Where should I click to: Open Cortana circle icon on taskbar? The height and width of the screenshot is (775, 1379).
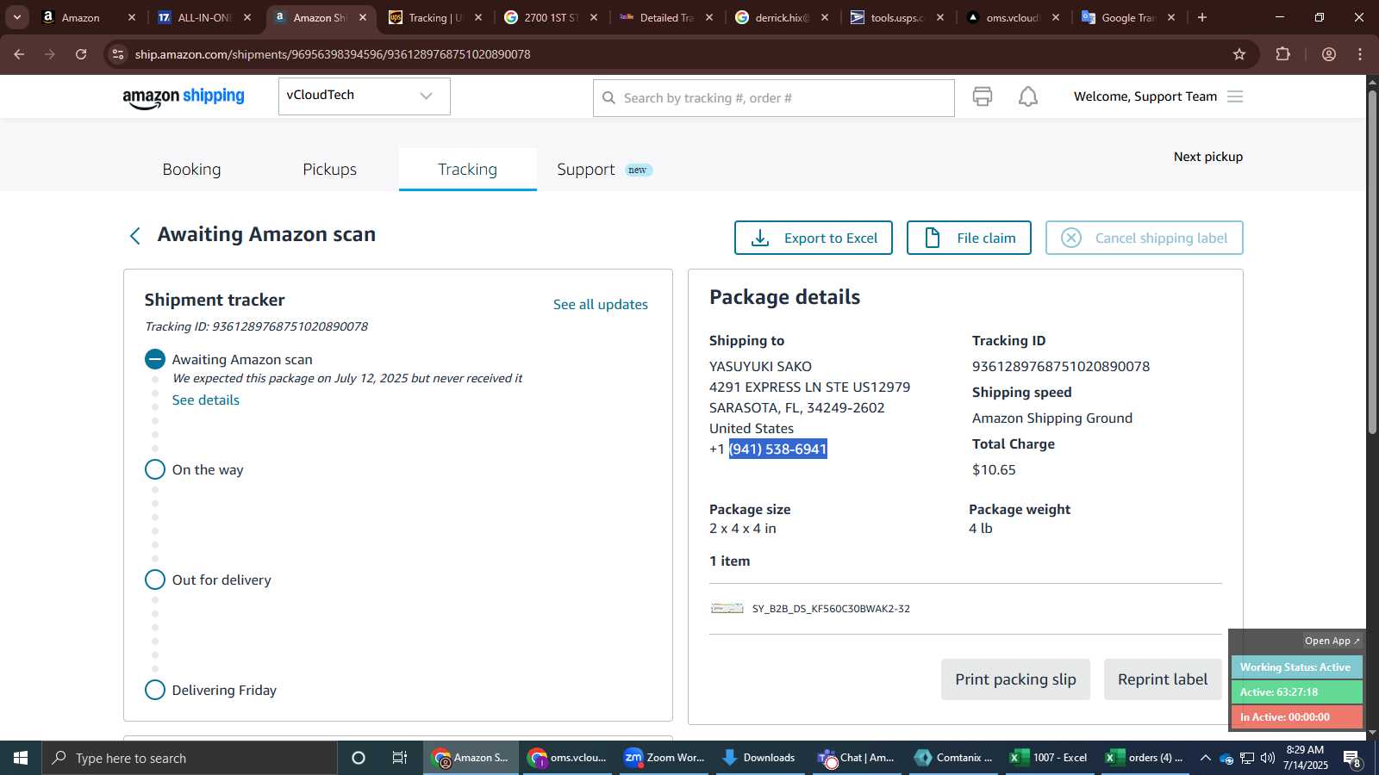(x=359, y=758)
